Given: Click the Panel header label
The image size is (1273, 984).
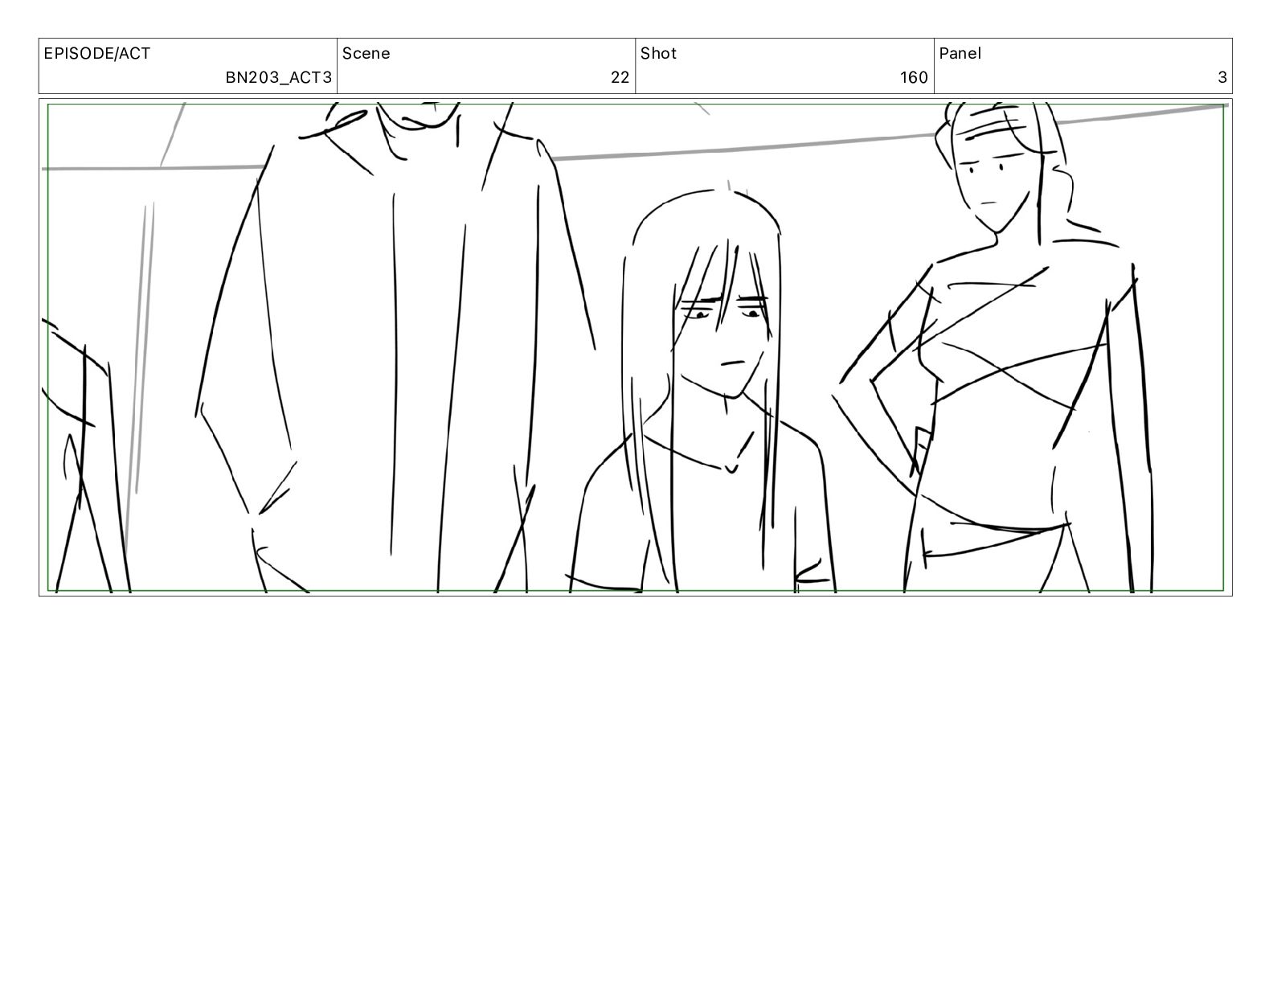Looking at the screenshot, I should pos(960,54).
